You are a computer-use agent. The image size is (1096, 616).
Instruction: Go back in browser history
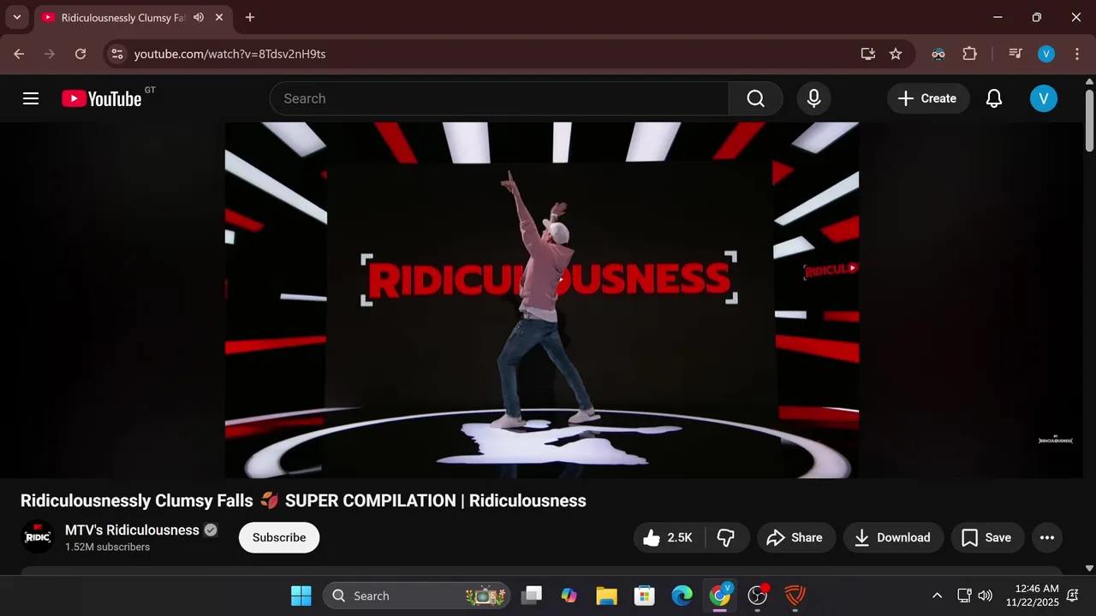(x=19, y=54)
